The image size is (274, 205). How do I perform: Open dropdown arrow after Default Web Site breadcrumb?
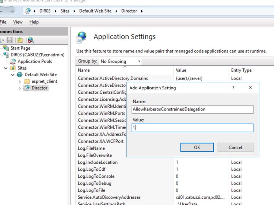tap(117, 11)
